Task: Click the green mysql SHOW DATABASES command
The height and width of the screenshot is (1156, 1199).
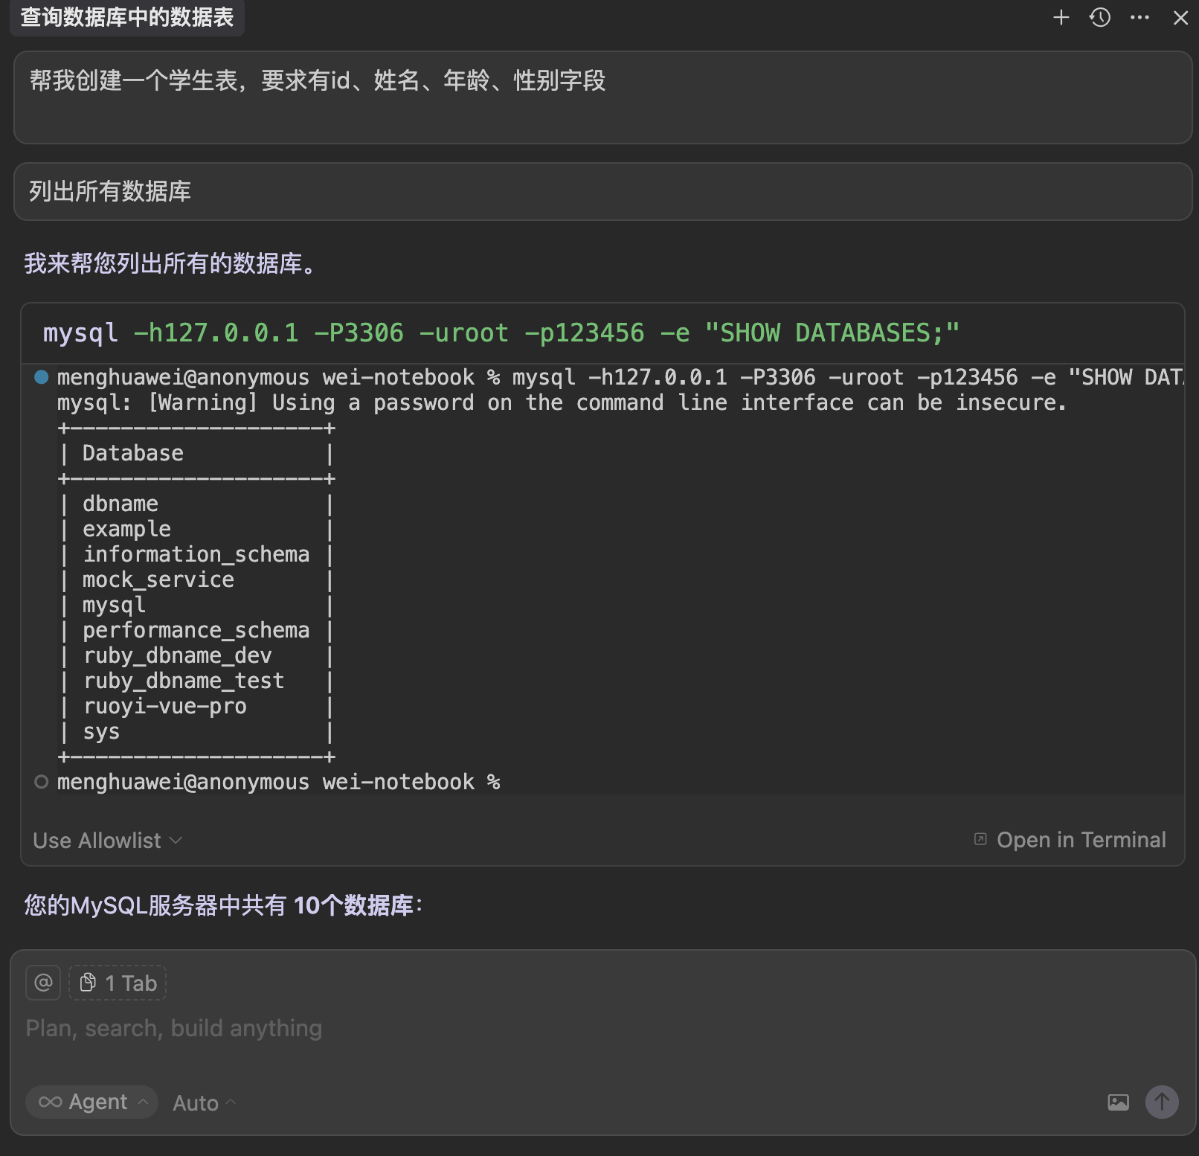Action: tap(501, 333)
